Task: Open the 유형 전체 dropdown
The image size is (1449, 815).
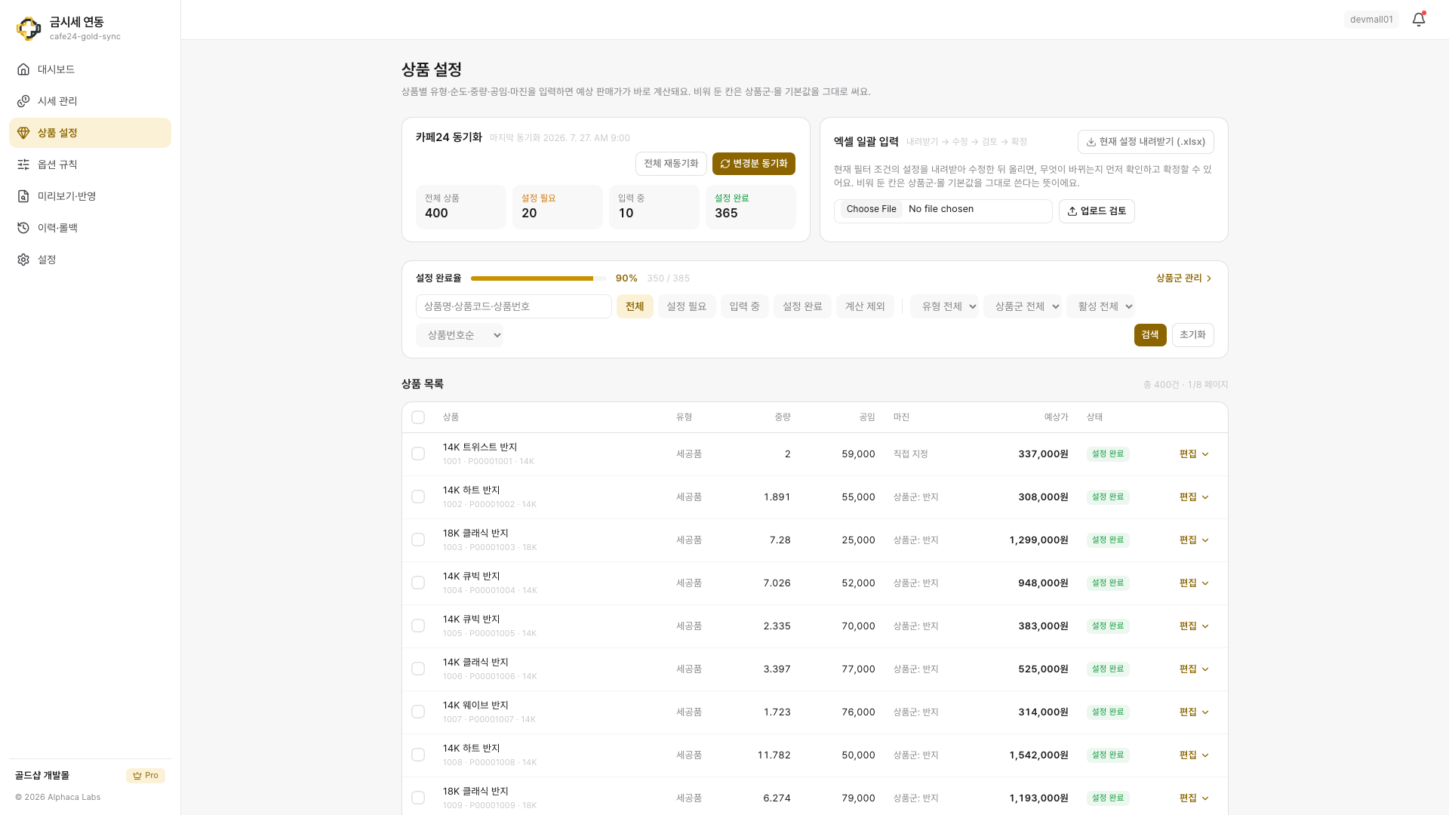Action: (944, 306)
